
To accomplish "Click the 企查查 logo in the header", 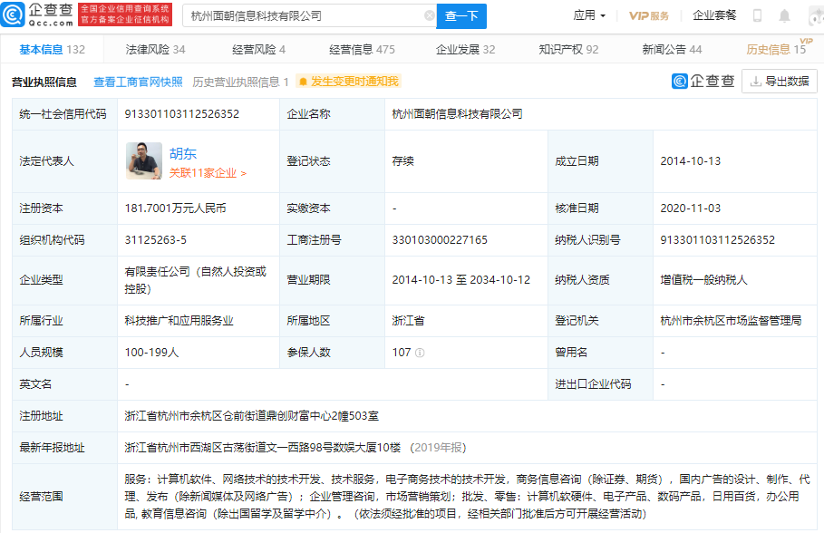I will (38, 15).
